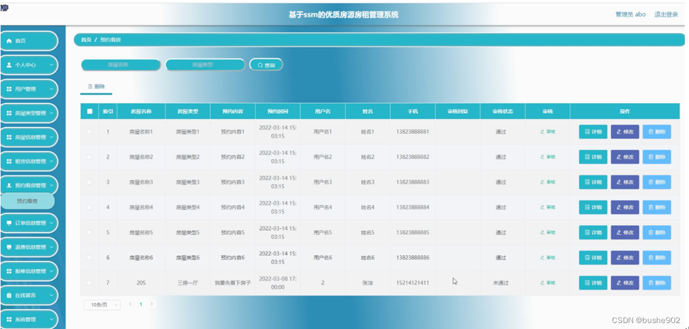Click the 房屋信息管理 grid icon
The image size is (689, 329).
(9, 137)
